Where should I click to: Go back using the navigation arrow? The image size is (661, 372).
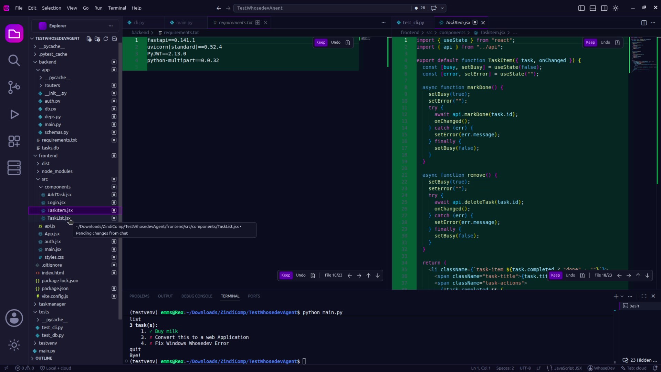point(219,8)
